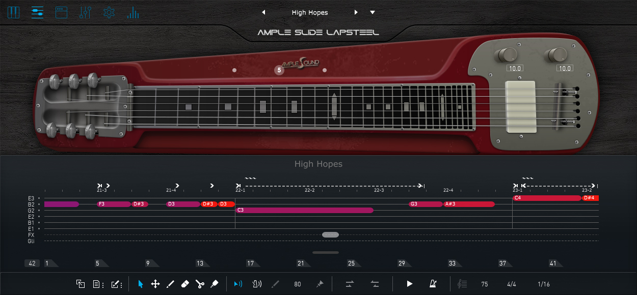Viewport: 637px width, 295px height.
Task: Open the preset list dropdown triangle
Action: pos(373,12)
